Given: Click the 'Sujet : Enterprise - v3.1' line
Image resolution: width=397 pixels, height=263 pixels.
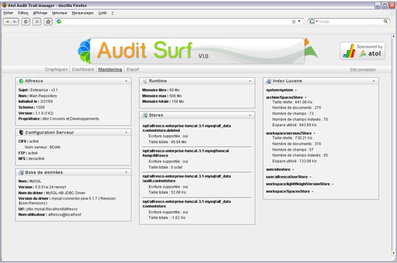Looking at the screenshot, I should point(38,90).
